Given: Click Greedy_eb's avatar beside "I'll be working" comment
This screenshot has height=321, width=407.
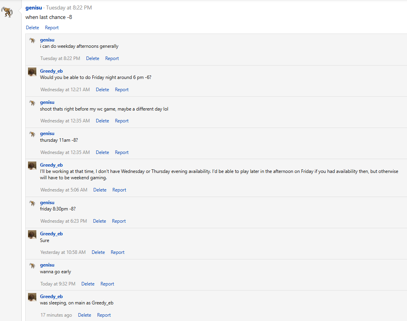Looking at the screenshot, I should pyautogui.click(x=32, y=165).
